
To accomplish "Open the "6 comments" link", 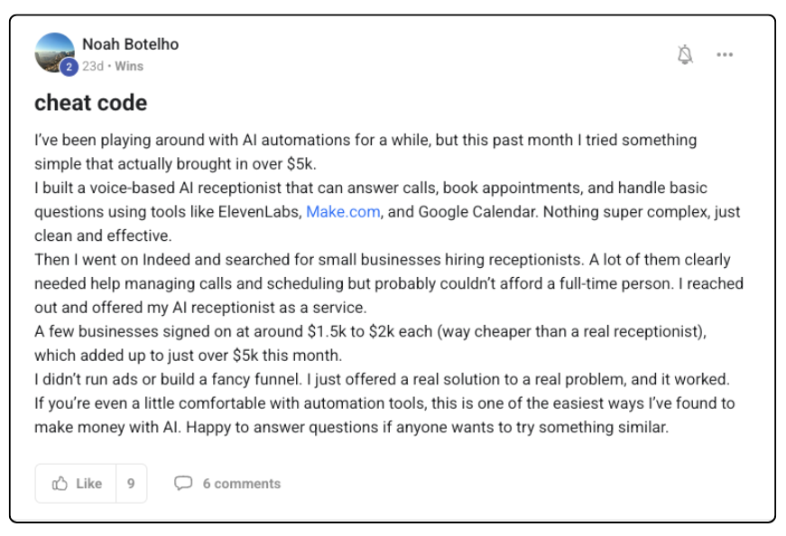I will [241, 484].
